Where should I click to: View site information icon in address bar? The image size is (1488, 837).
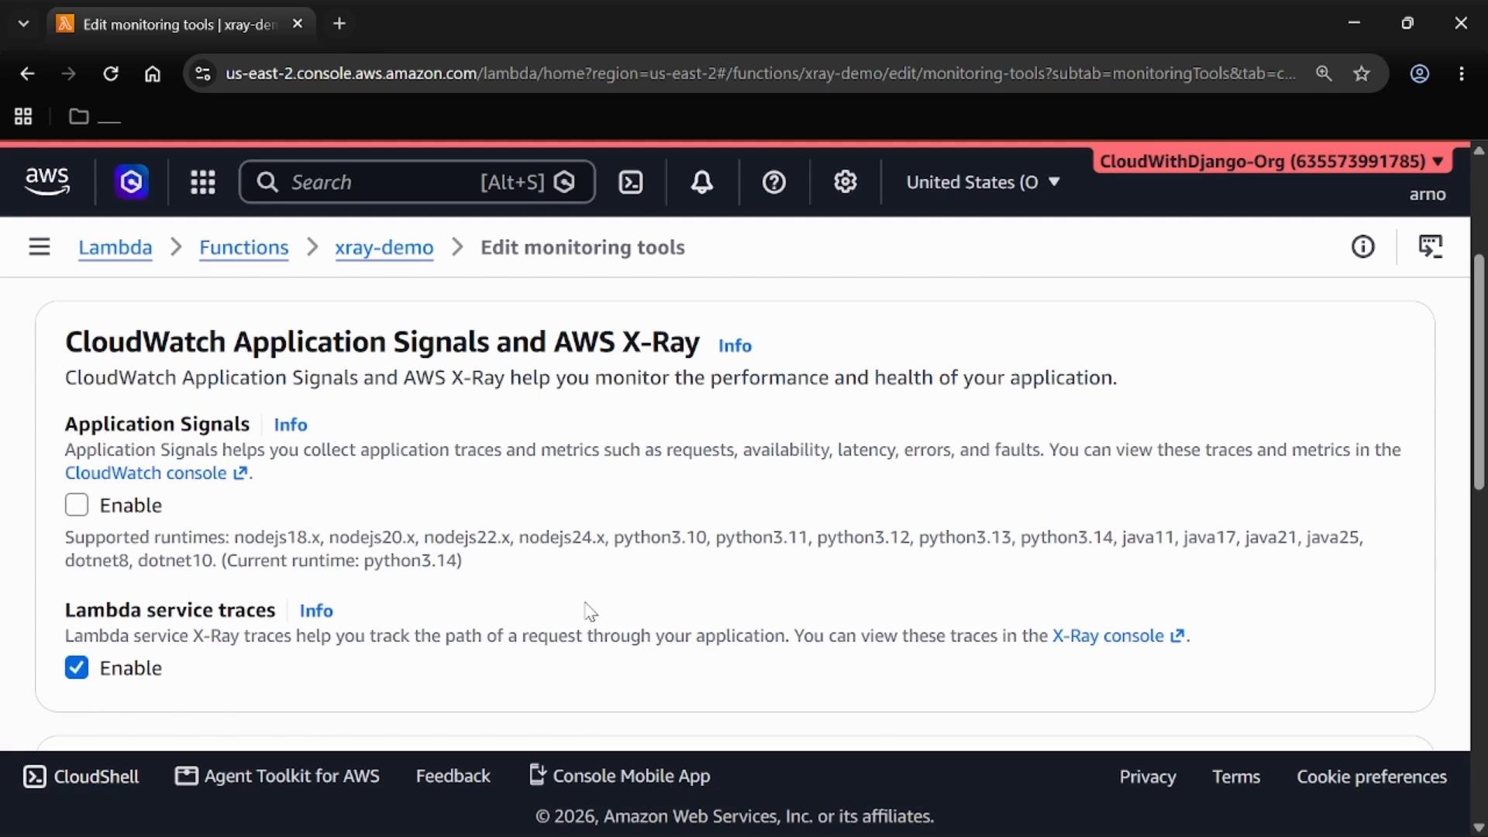(x=203, y=74)
